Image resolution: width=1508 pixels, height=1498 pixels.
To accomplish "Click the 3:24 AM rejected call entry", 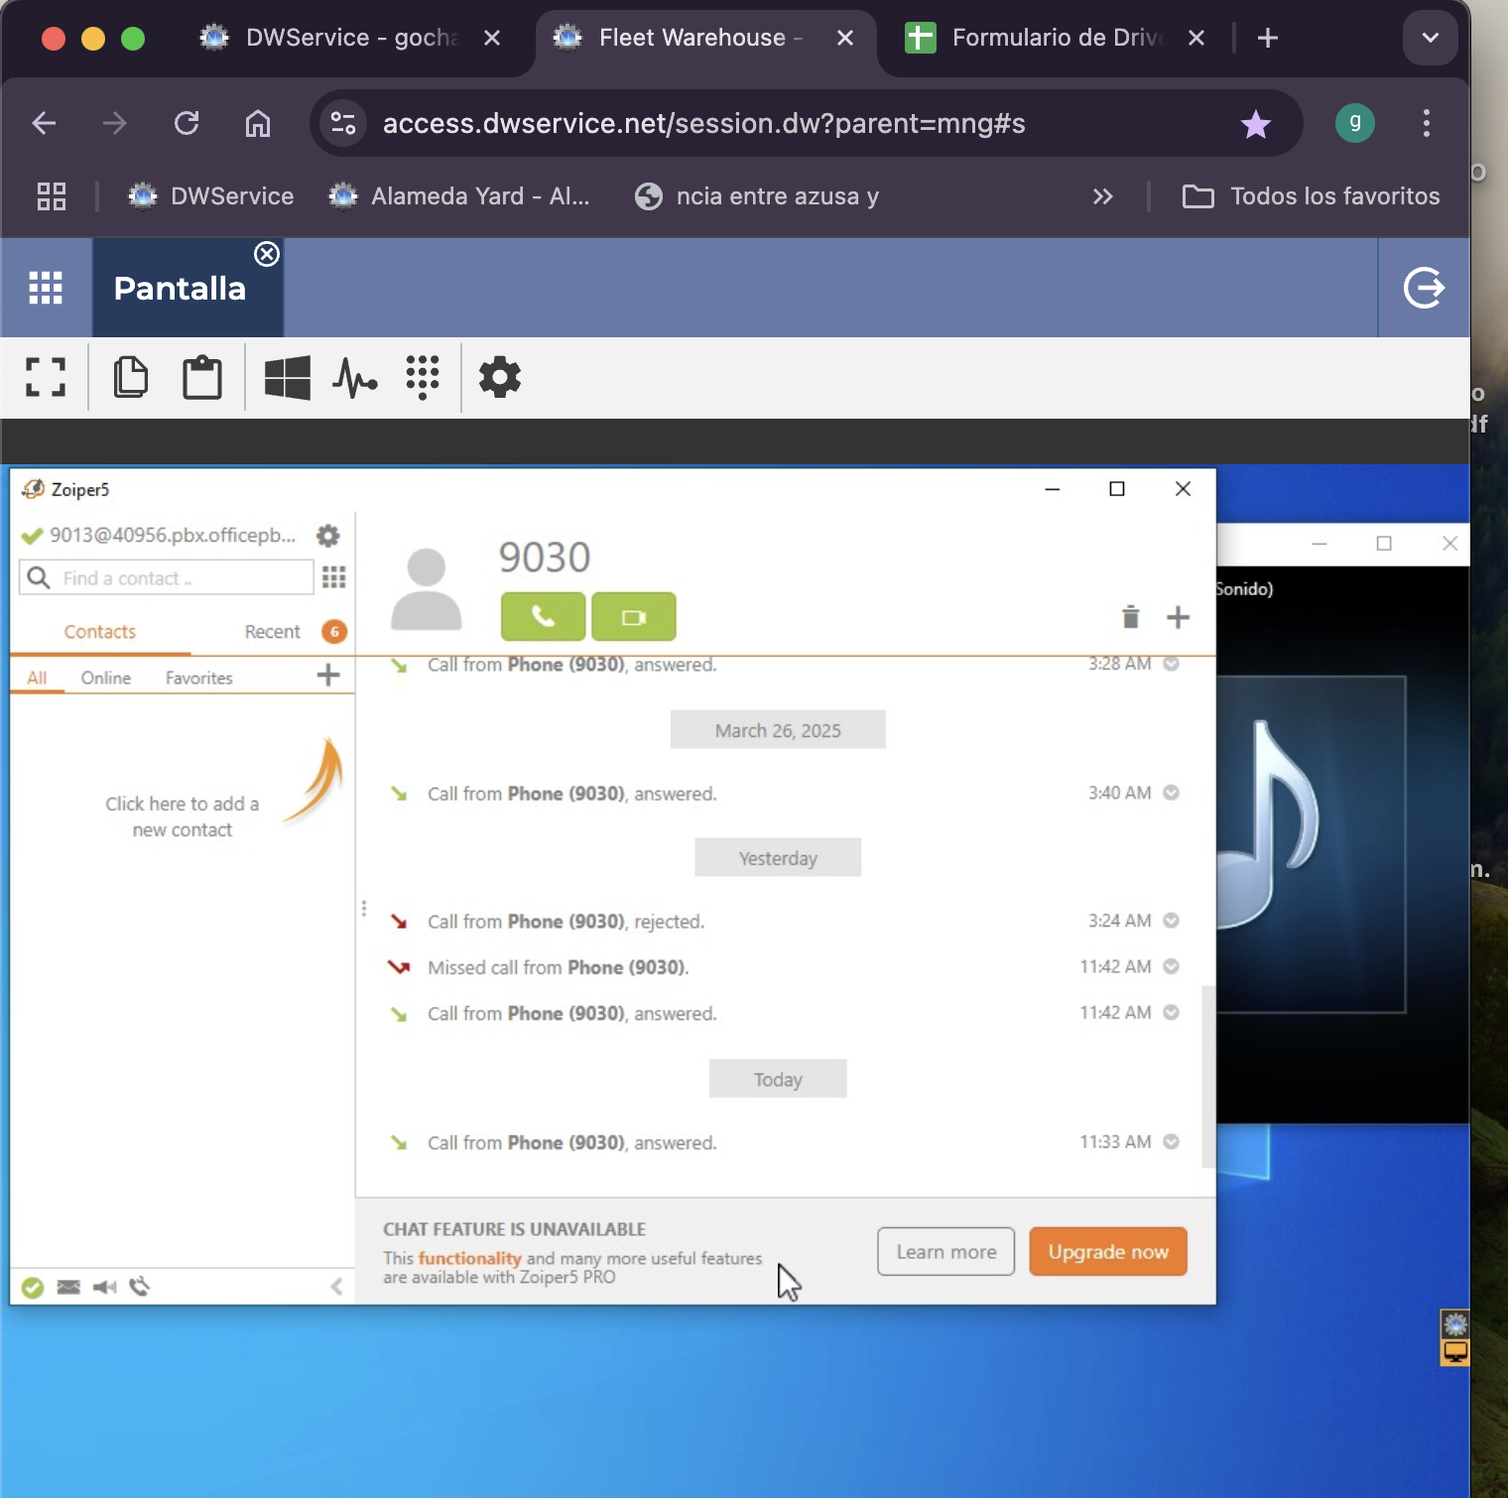I will click(784, 922).
